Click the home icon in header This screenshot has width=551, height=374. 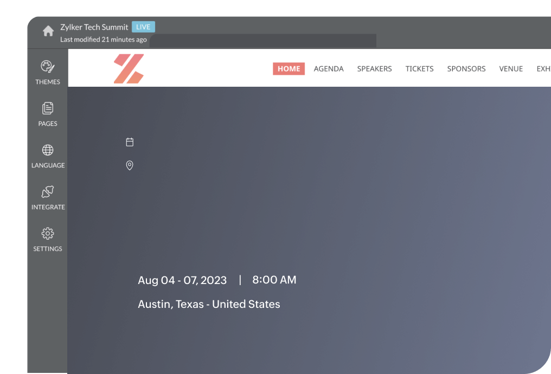[48, 31]
